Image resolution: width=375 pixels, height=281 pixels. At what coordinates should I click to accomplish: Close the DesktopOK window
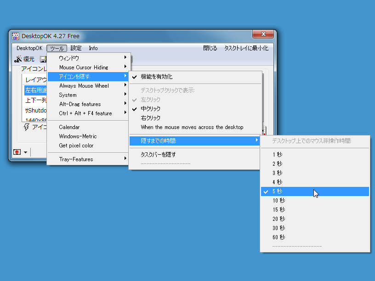pyautogui.click(x=263, y=34)
